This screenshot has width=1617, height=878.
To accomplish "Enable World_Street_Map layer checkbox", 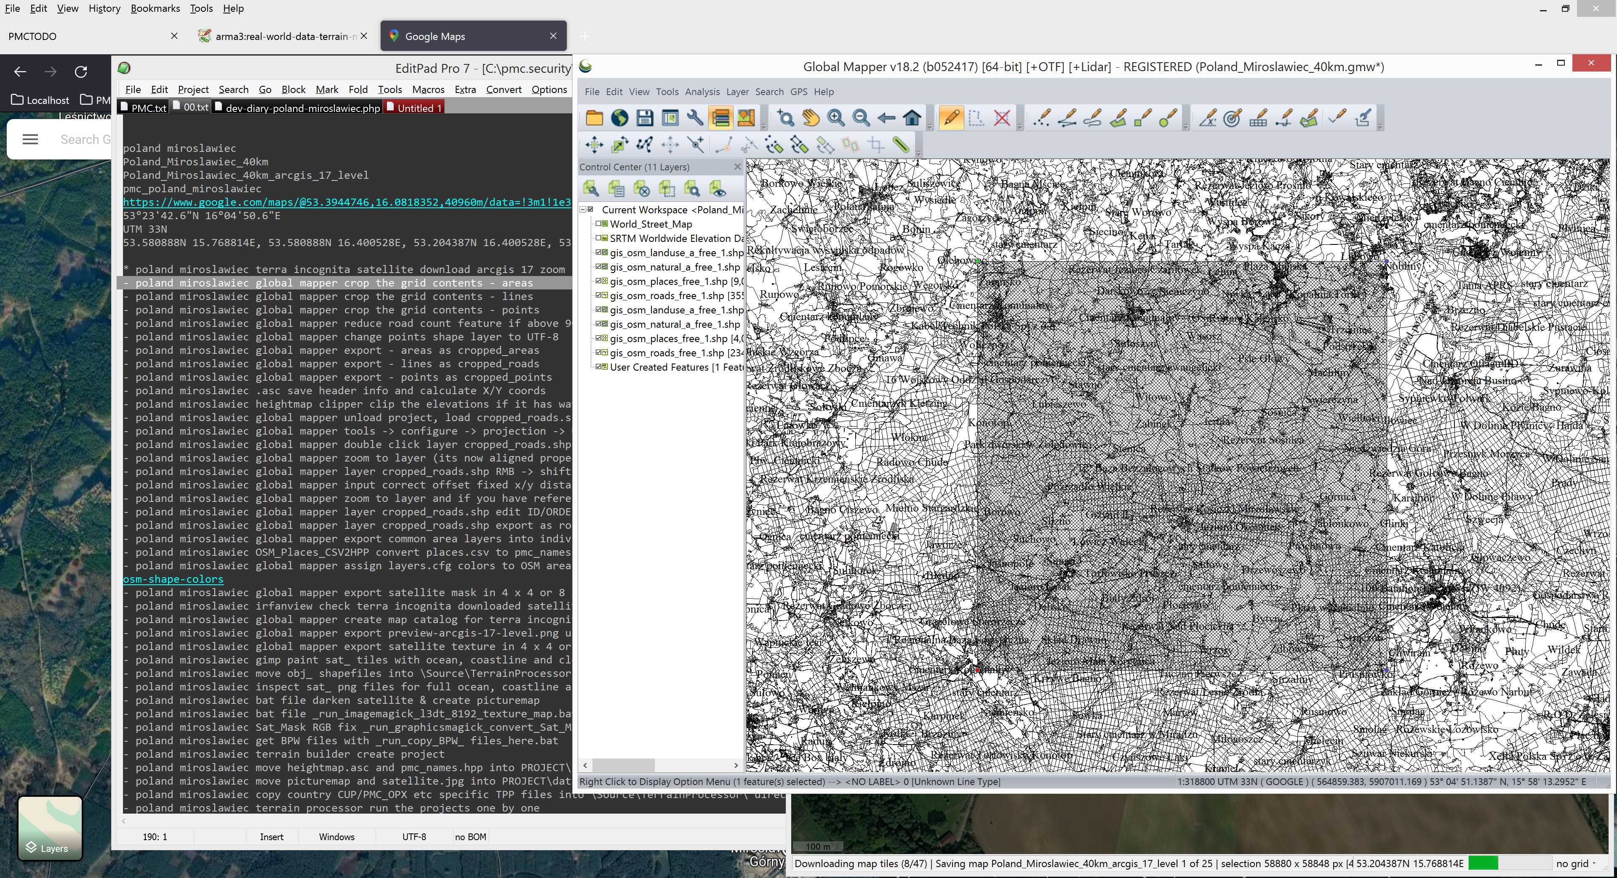I will 599,224.
